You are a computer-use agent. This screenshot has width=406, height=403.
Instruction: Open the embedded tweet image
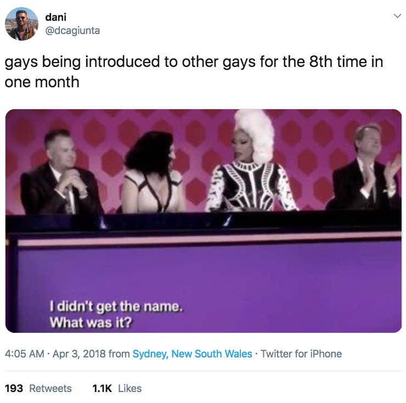point(204,221)
